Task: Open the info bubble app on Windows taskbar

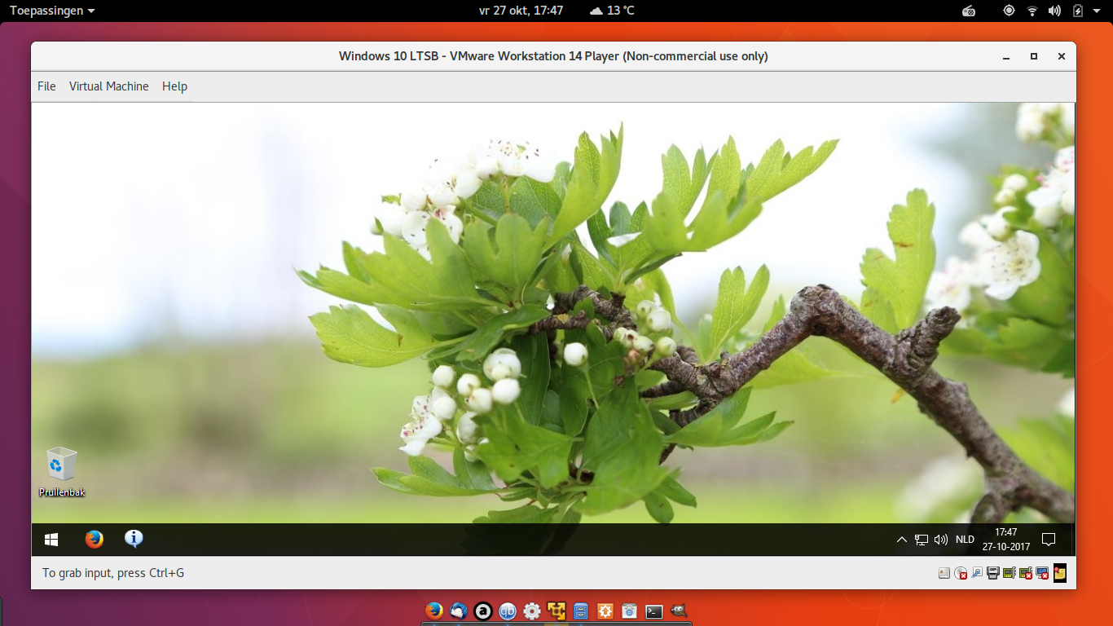Action: pyautogui.click(x=134, y=539)
